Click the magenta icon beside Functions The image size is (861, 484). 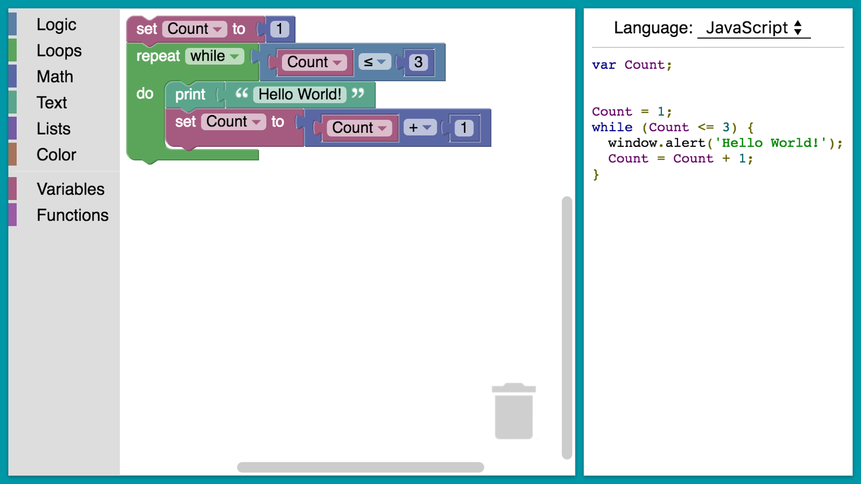pos(12,215)
